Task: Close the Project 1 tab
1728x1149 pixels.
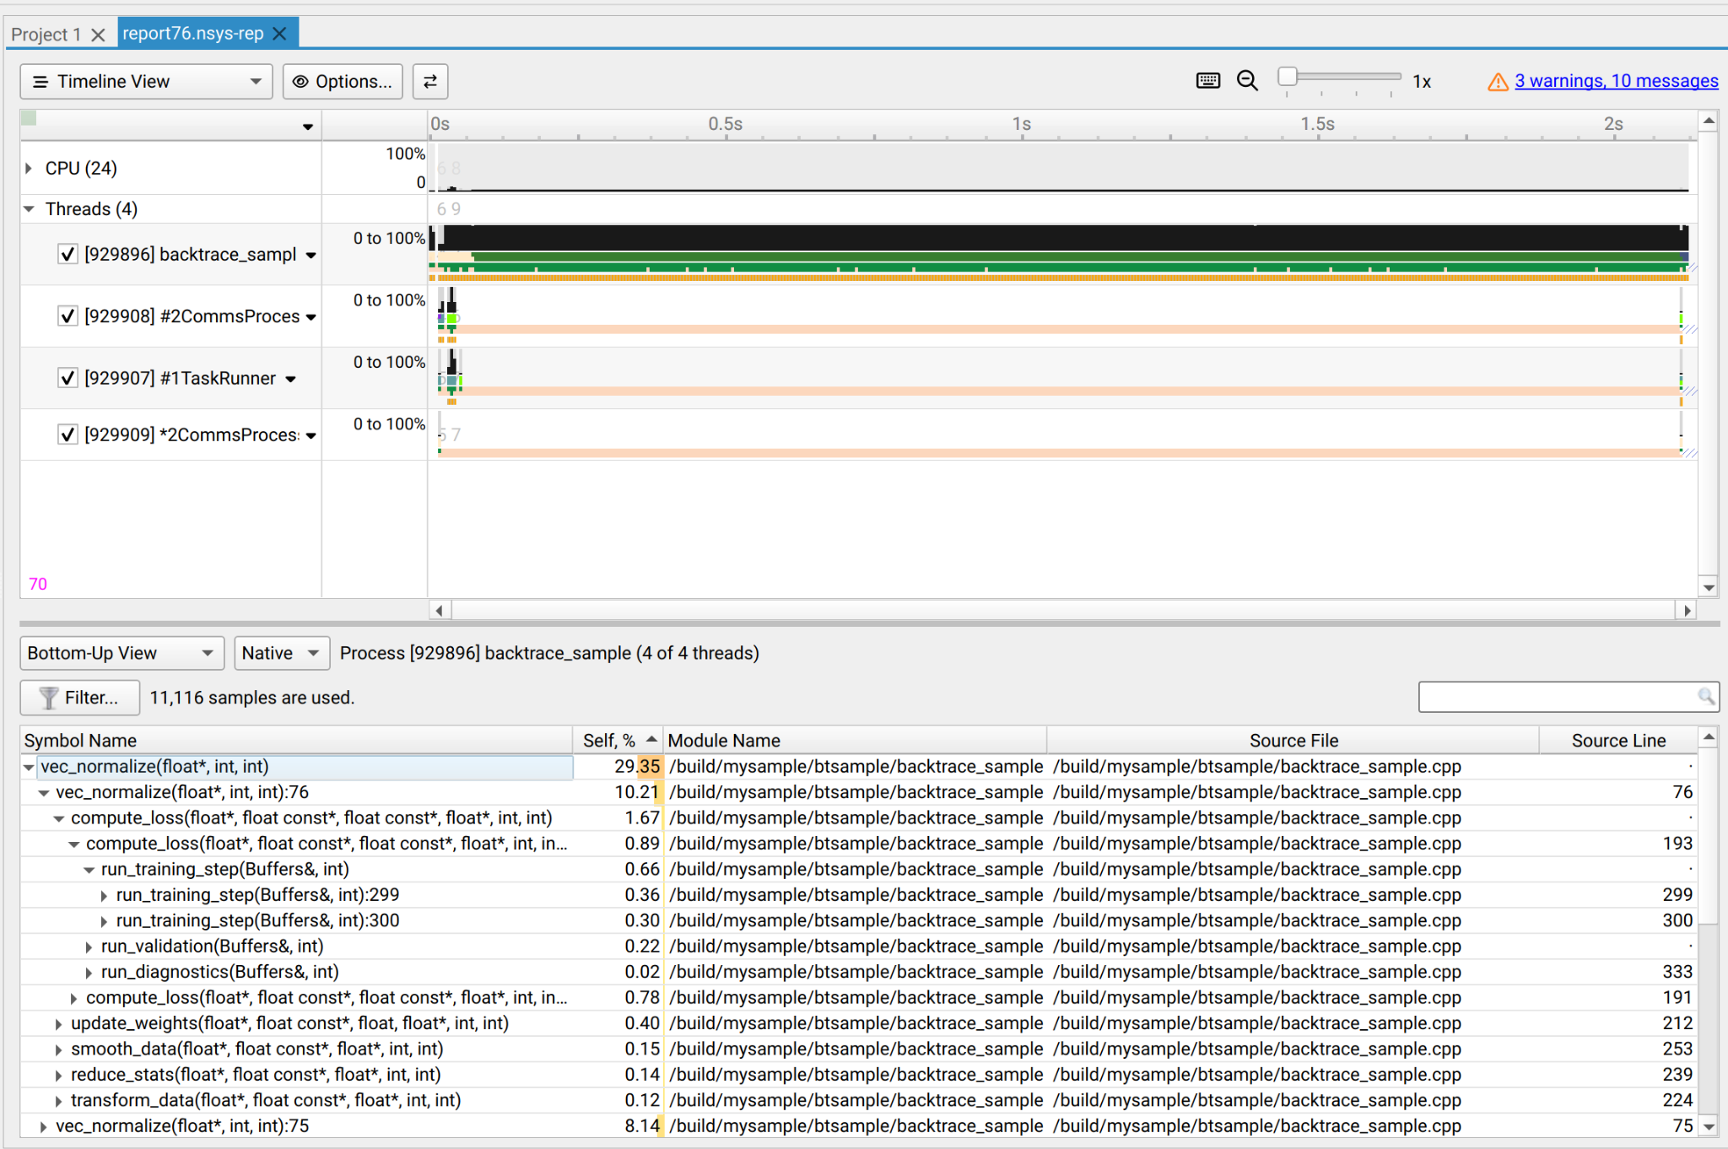Action: click(98, 35)
